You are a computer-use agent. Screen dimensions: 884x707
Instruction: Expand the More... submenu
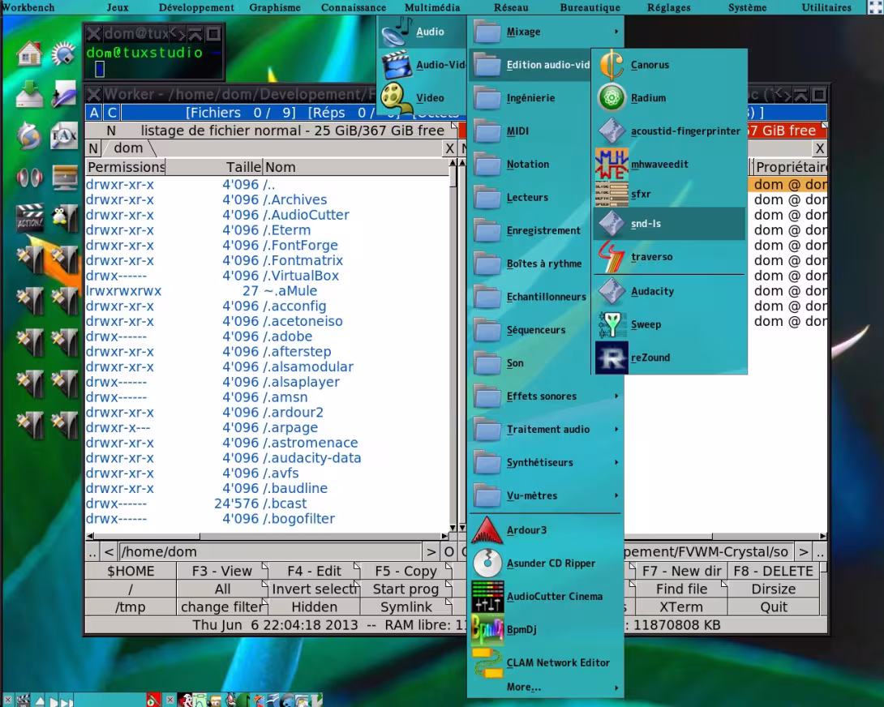tap(546, 688)
